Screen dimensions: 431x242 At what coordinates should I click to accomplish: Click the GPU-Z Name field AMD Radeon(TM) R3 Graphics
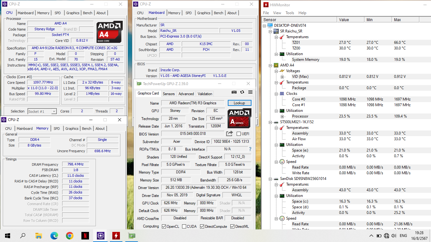coord(192,103)
